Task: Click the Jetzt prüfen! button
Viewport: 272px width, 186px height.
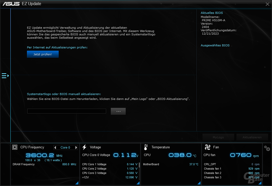Action: (x=43, y=54)
